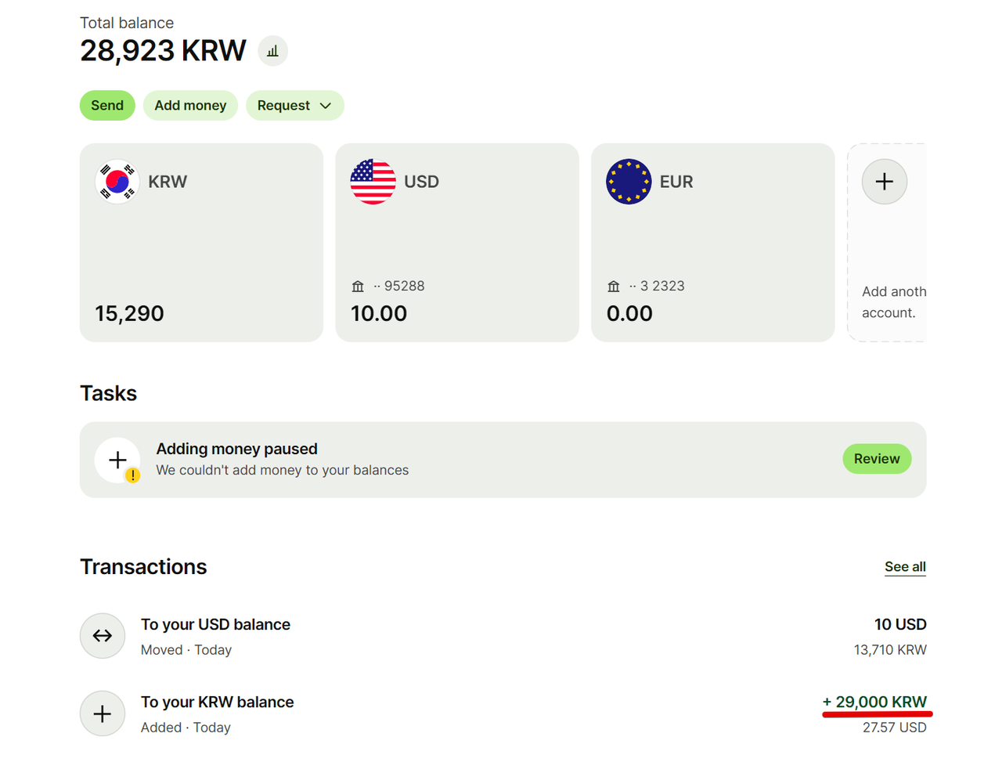Click the double-arrow icon for USD transfer
Viewport: 1002px width, 773px height.
tap(103, 636)
